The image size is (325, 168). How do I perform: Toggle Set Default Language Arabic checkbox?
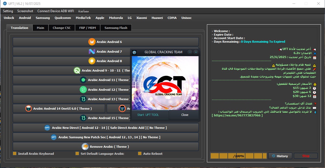point(77,154)
